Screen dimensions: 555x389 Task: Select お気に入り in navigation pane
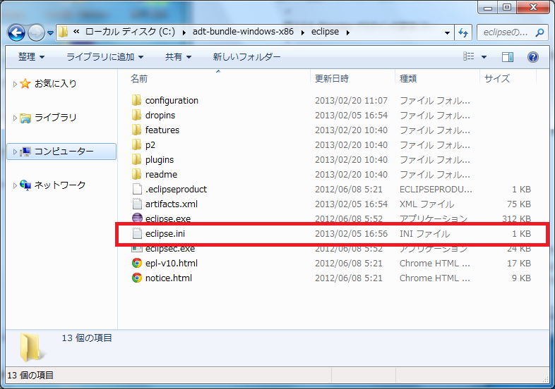coord(55,84)
